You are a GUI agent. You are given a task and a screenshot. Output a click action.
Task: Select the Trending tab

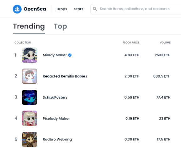pyautogui.click(x=29, y=26)
